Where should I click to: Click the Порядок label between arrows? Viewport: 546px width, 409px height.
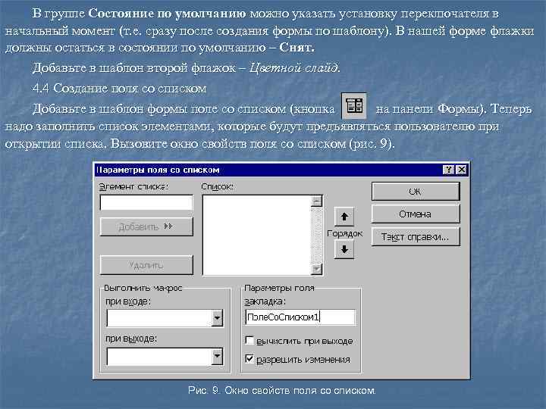tap(345, 233)
